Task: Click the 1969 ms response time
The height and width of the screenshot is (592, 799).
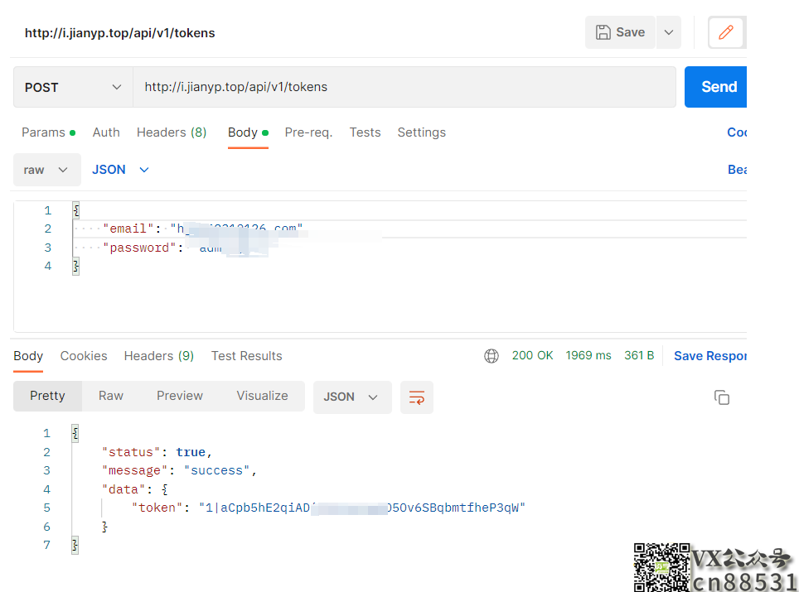Action: [x=588, y=355]
